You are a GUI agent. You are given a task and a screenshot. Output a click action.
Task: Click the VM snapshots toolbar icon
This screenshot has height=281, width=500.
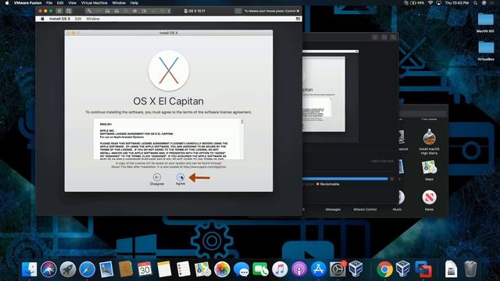click(x=69, y=11)
